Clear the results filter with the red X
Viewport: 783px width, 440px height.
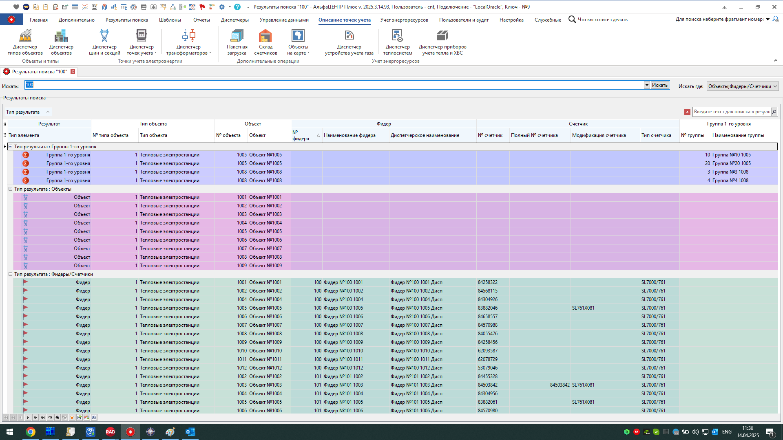pyautogui.click(x=687, y=112)
